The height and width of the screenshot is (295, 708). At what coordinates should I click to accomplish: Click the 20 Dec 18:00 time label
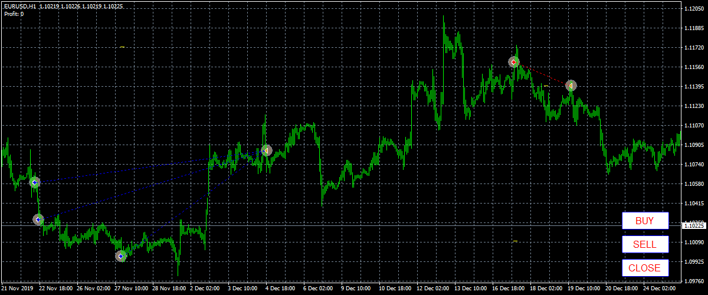click(622, 289)
